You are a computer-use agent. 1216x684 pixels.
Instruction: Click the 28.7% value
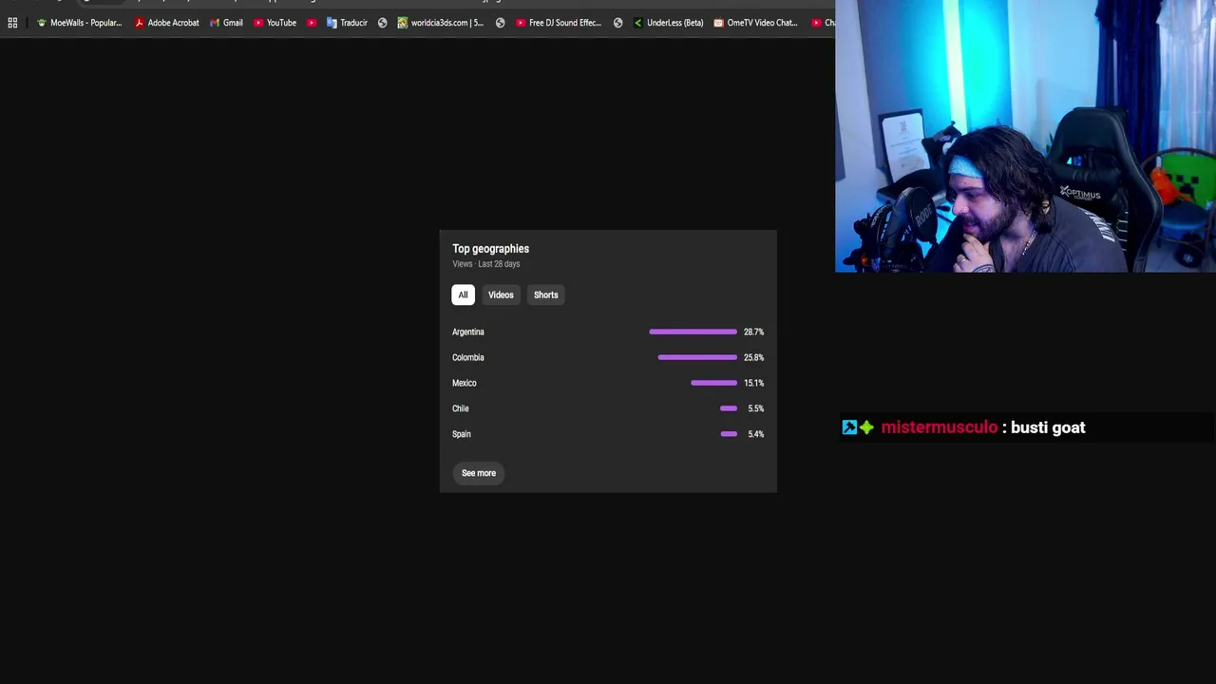click(x=753, y=332)
